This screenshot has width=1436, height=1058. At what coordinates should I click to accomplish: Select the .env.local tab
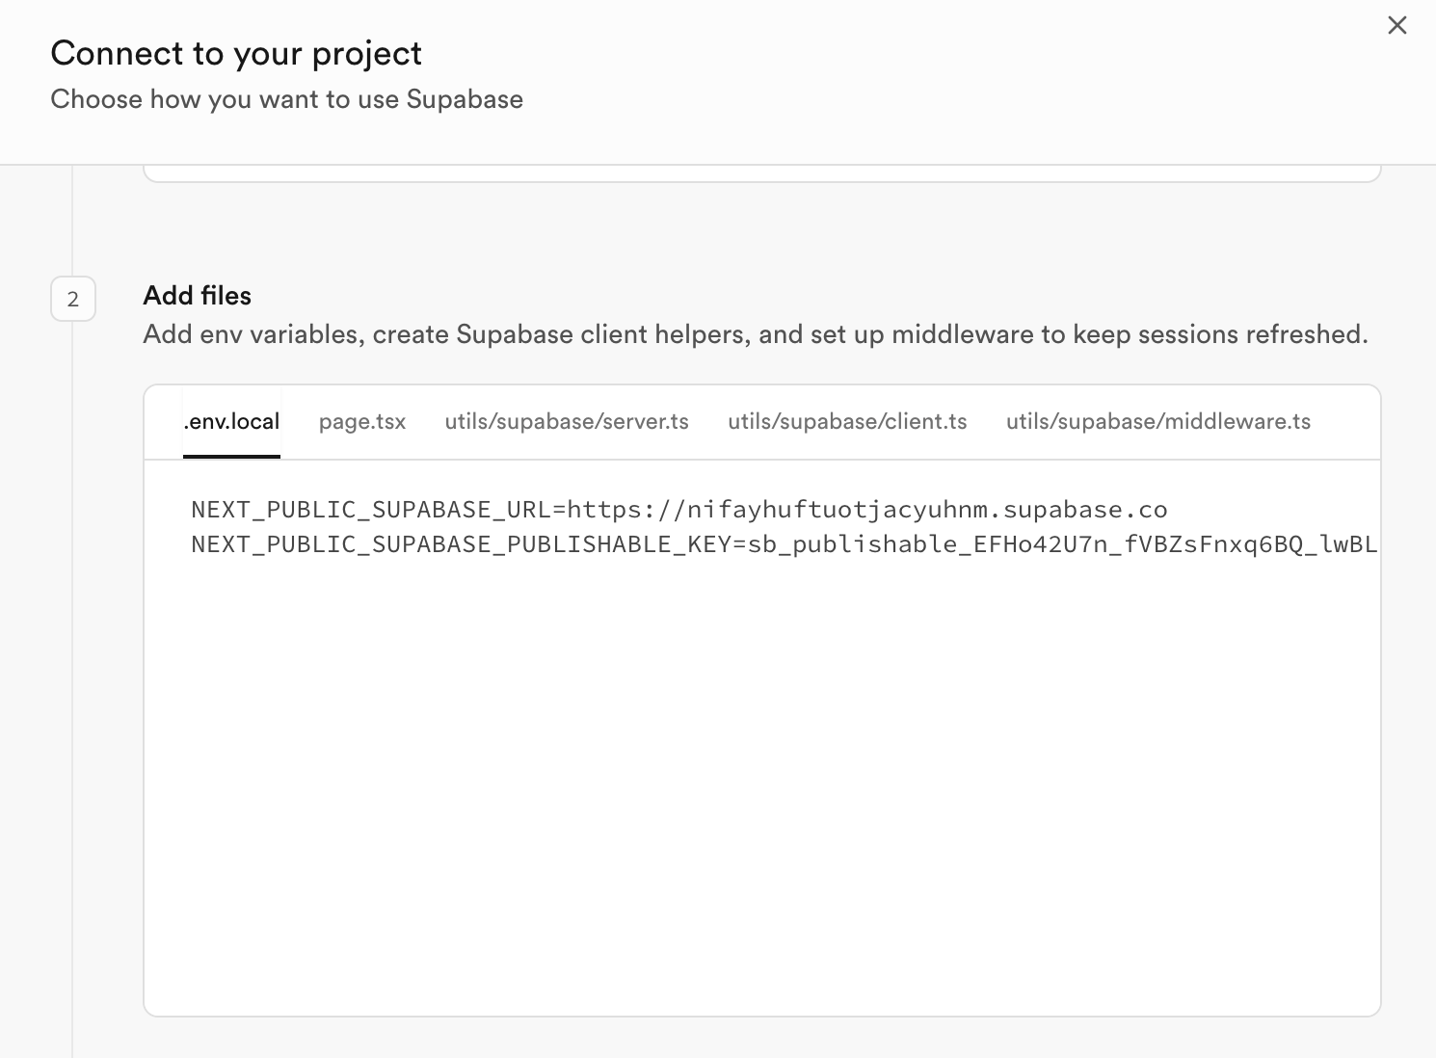point(232,422)
